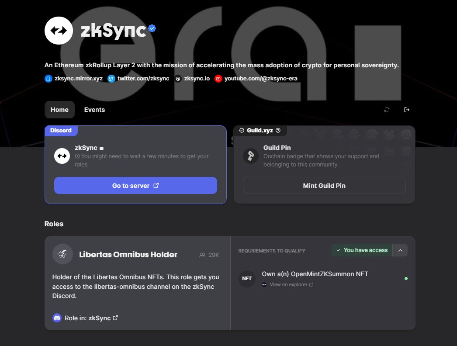Click the Roles section heading
This screenshot has height=346, width=457.
pos(54,224)
